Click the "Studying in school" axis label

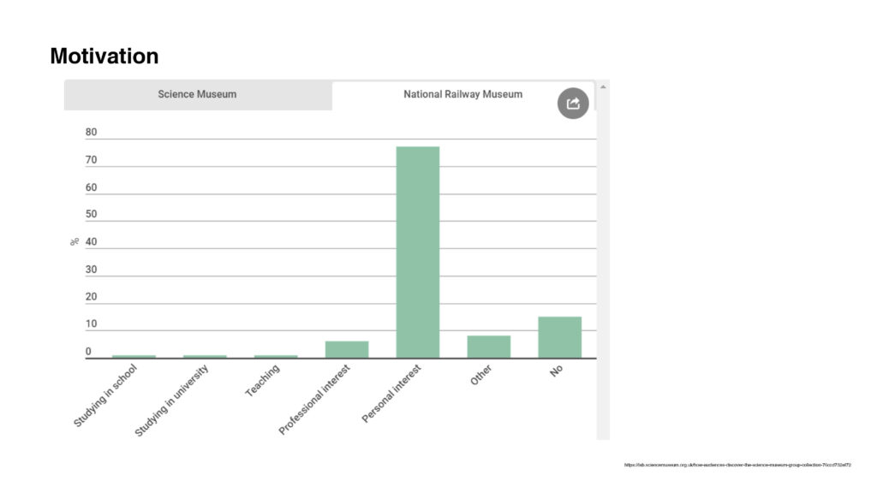[x=105, y=395]
